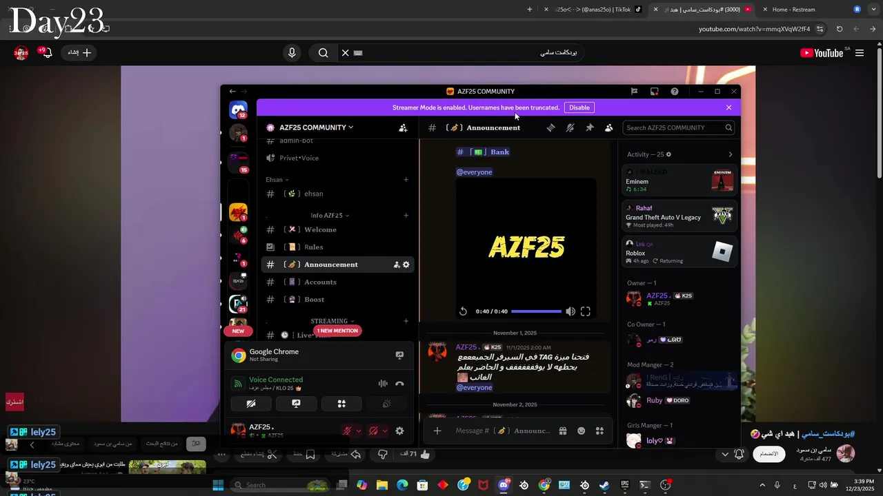Seek on AZF25 video progress bar
Screen dimensions: 883x496
[536, 311]
